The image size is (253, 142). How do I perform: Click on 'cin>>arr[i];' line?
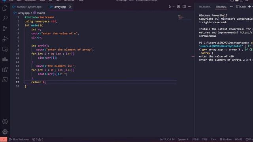(x=47, y=58)
